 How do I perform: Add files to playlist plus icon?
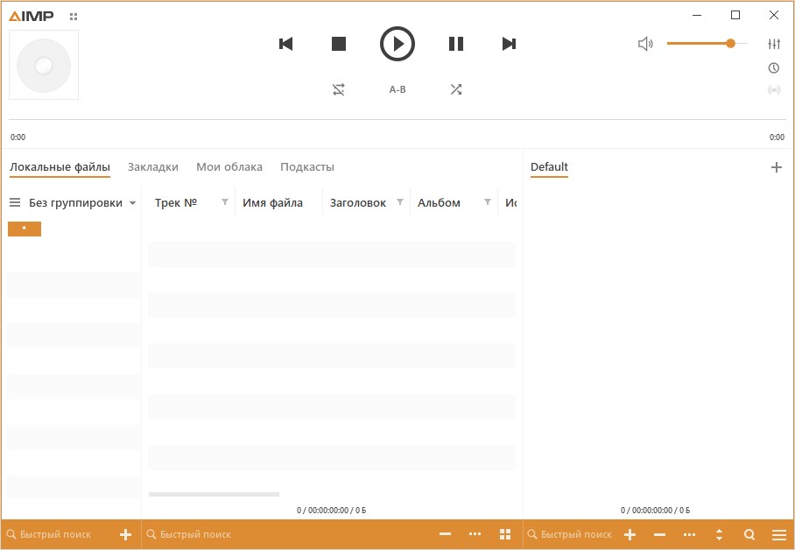click(x=630, y=534)
